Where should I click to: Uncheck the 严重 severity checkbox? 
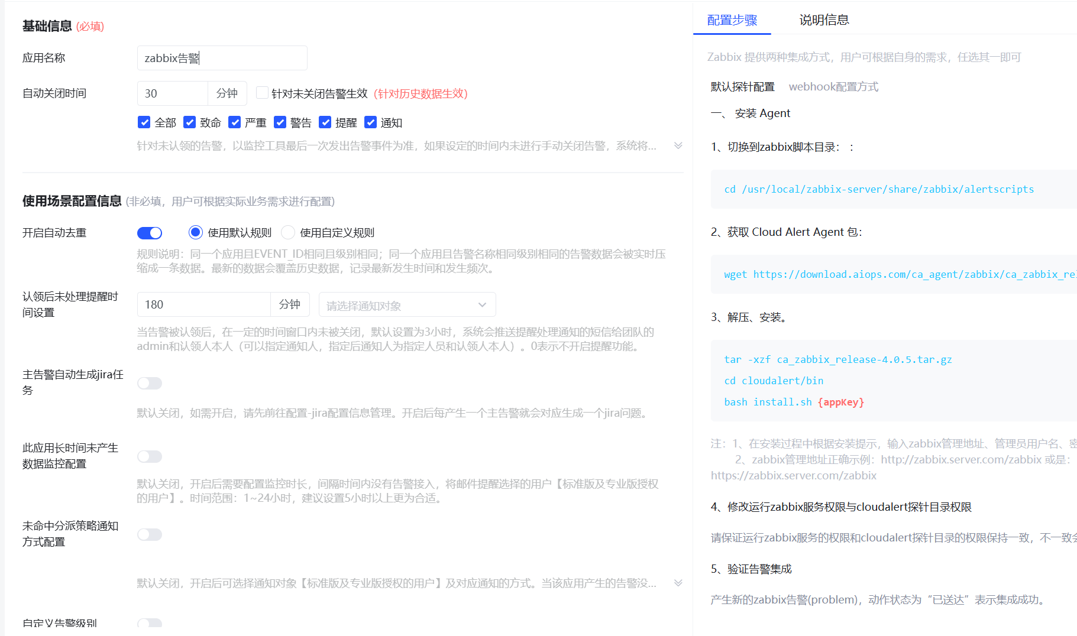click(235, 122)
